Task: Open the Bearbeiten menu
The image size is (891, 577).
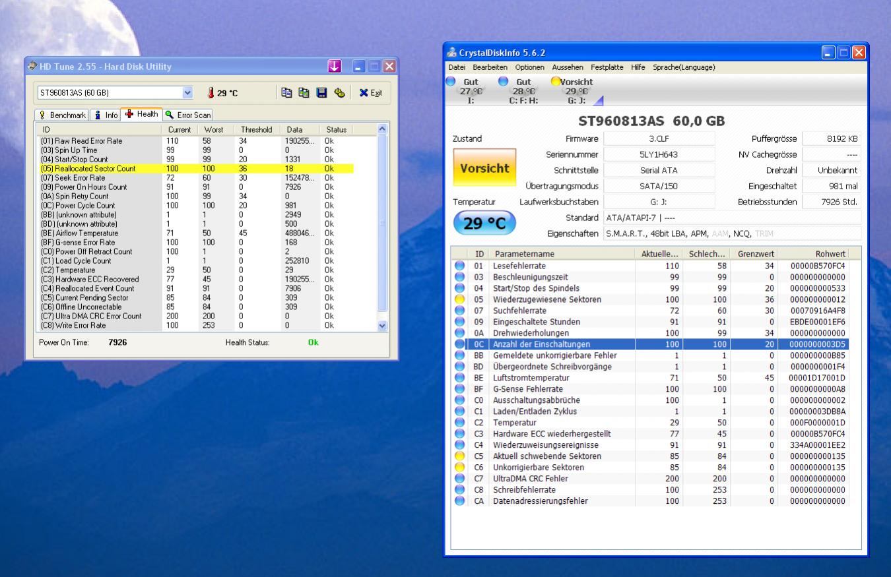Action: click(x=490, y=67)
